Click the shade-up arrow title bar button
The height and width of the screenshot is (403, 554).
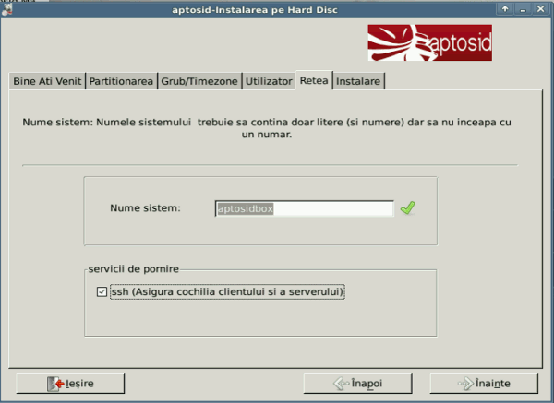tap(505, 9)
